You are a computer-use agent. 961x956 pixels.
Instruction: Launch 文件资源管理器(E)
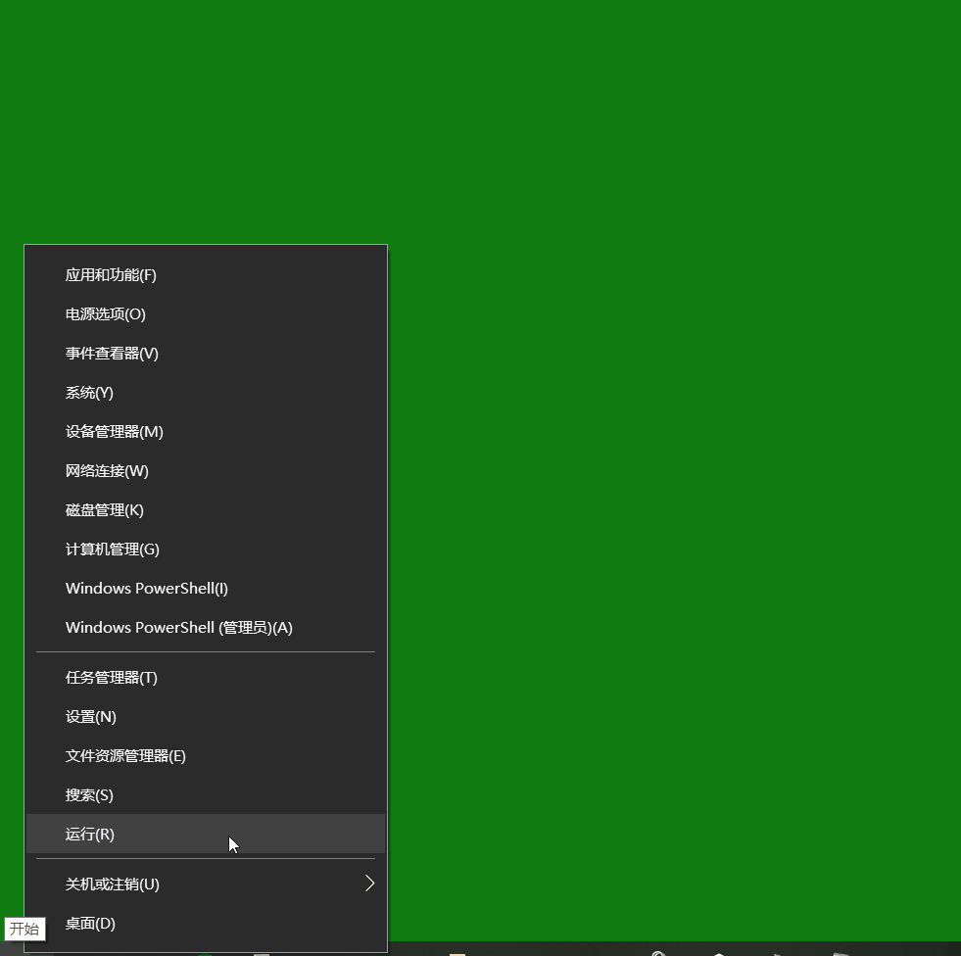[206, 756]
